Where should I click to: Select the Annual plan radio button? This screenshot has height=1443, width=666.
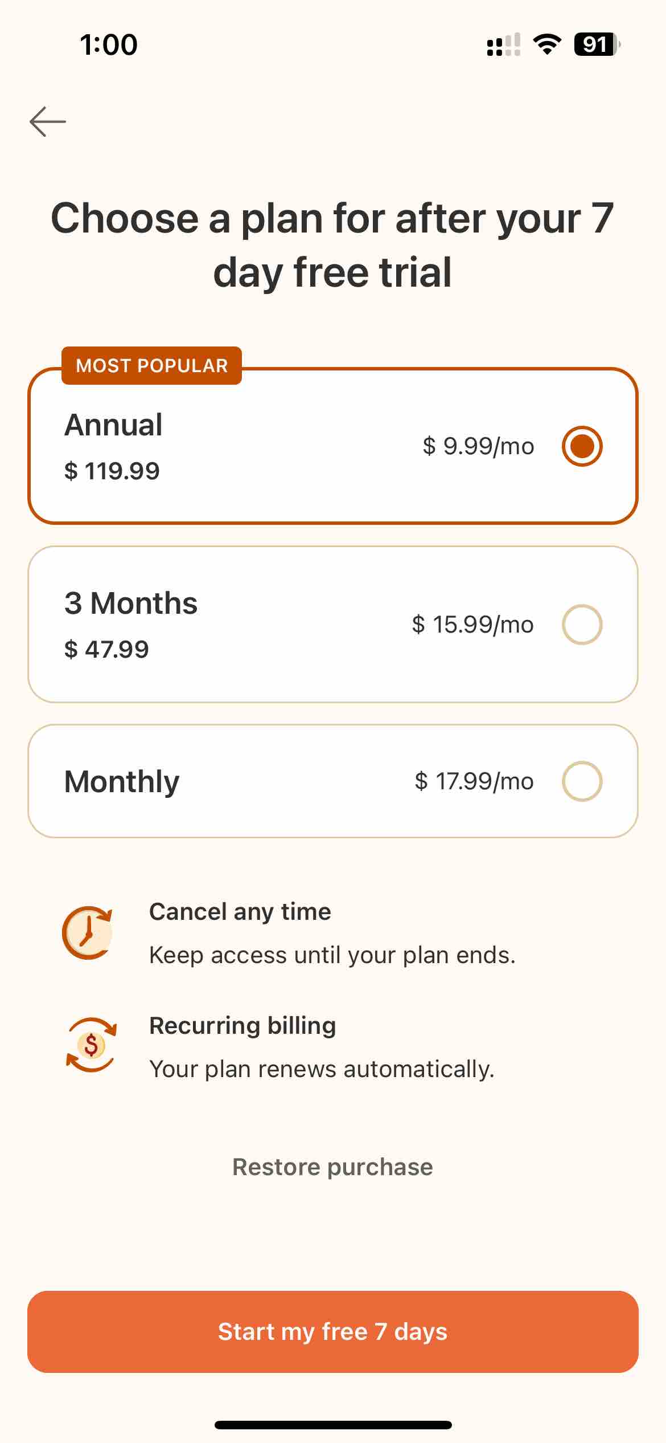click(x=582, y=446)
